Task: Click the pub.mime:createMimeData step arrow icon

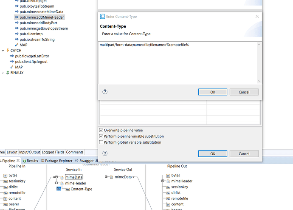Action: (17, 11)
